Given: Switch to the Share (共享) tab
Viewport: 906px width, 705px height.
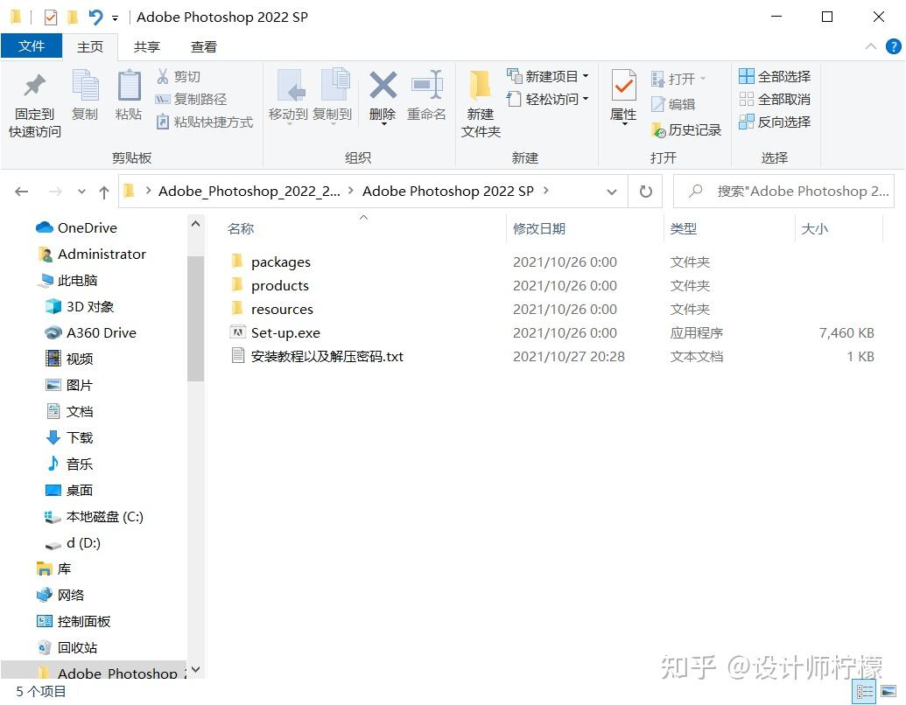Looking at the screenshot, I should pyautogui.click(x=146, y=46).
